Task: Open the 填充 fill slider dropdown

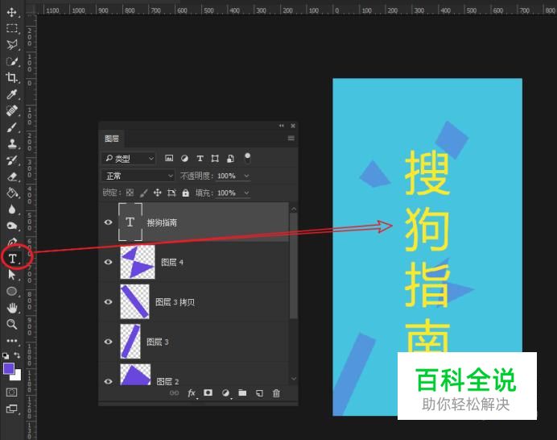Action: point(246,193)
